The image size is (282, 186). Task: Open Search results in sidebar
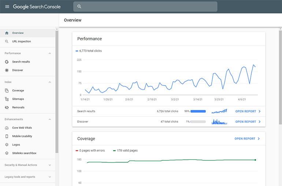coord(21,62)
